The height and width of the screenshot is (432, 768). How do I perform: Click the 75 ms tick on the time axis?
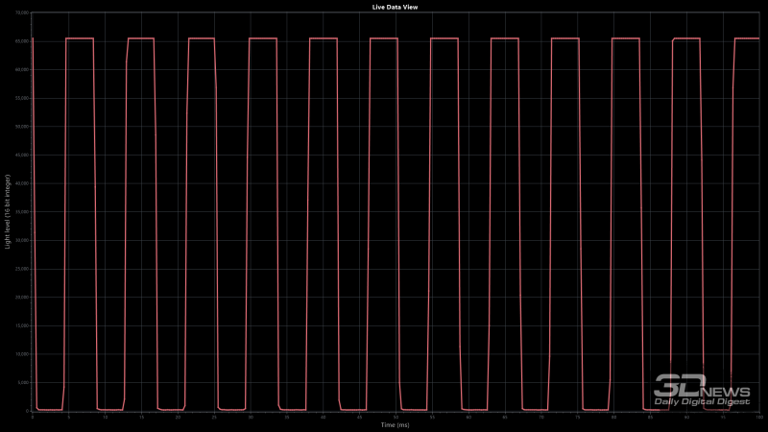tap(577, 416)
